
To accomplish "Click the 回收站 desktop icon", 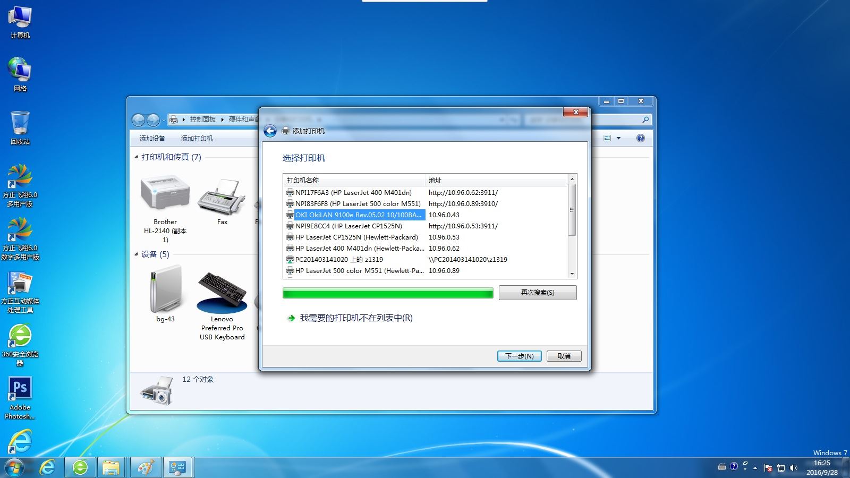I will point(20,128).
